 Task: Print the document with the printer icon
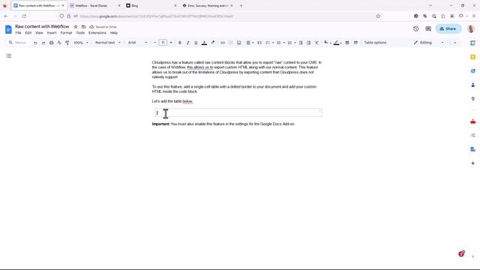coord(52,43)
